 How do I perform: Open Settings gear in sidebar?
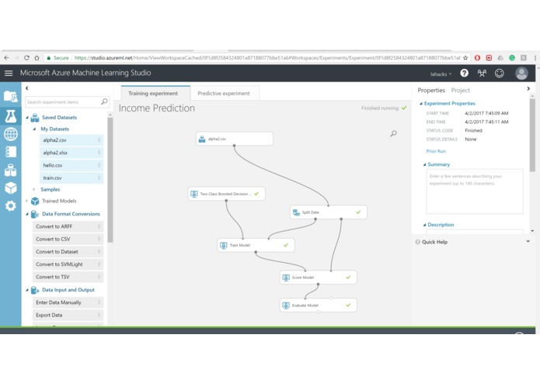[x=11, y=205]
